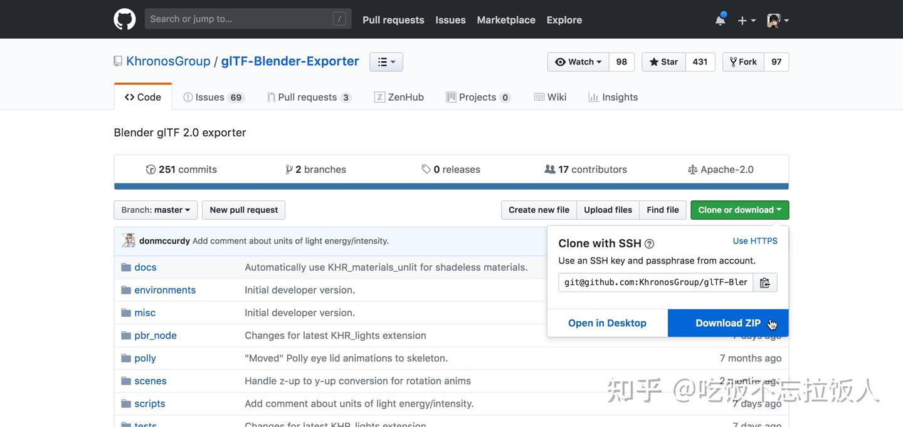The image size is (903, 427).
Task: Click Download ZIP button
Action: coord(728,323)
